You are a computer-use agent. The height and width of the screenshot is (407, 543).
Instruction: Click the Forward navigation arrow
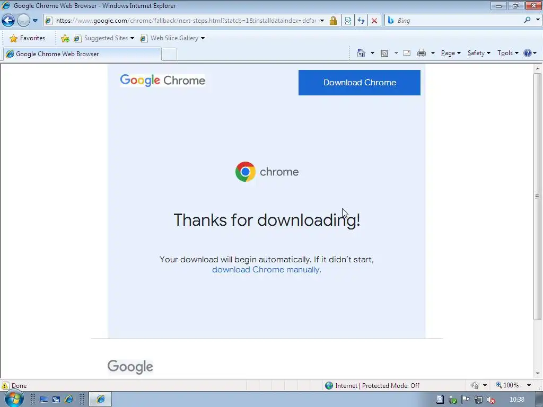[x=23, y=21]
